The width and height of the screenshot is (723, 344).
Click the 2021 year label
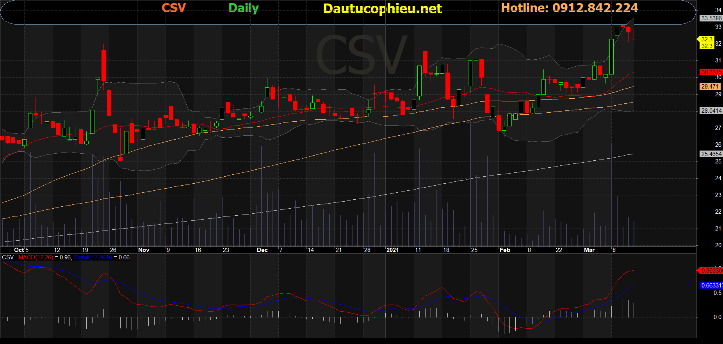(x=393, y=250)
